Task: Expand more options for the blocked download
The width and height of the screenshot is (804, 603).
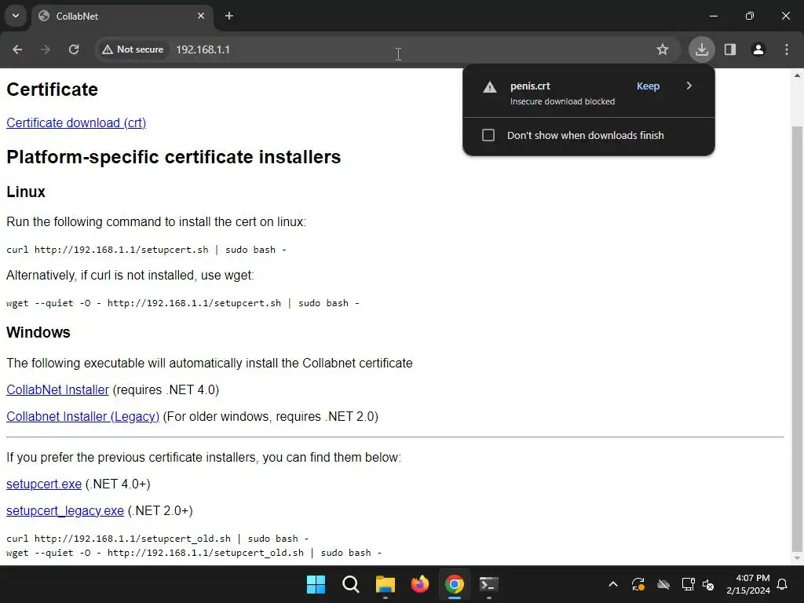Action: 689,86
